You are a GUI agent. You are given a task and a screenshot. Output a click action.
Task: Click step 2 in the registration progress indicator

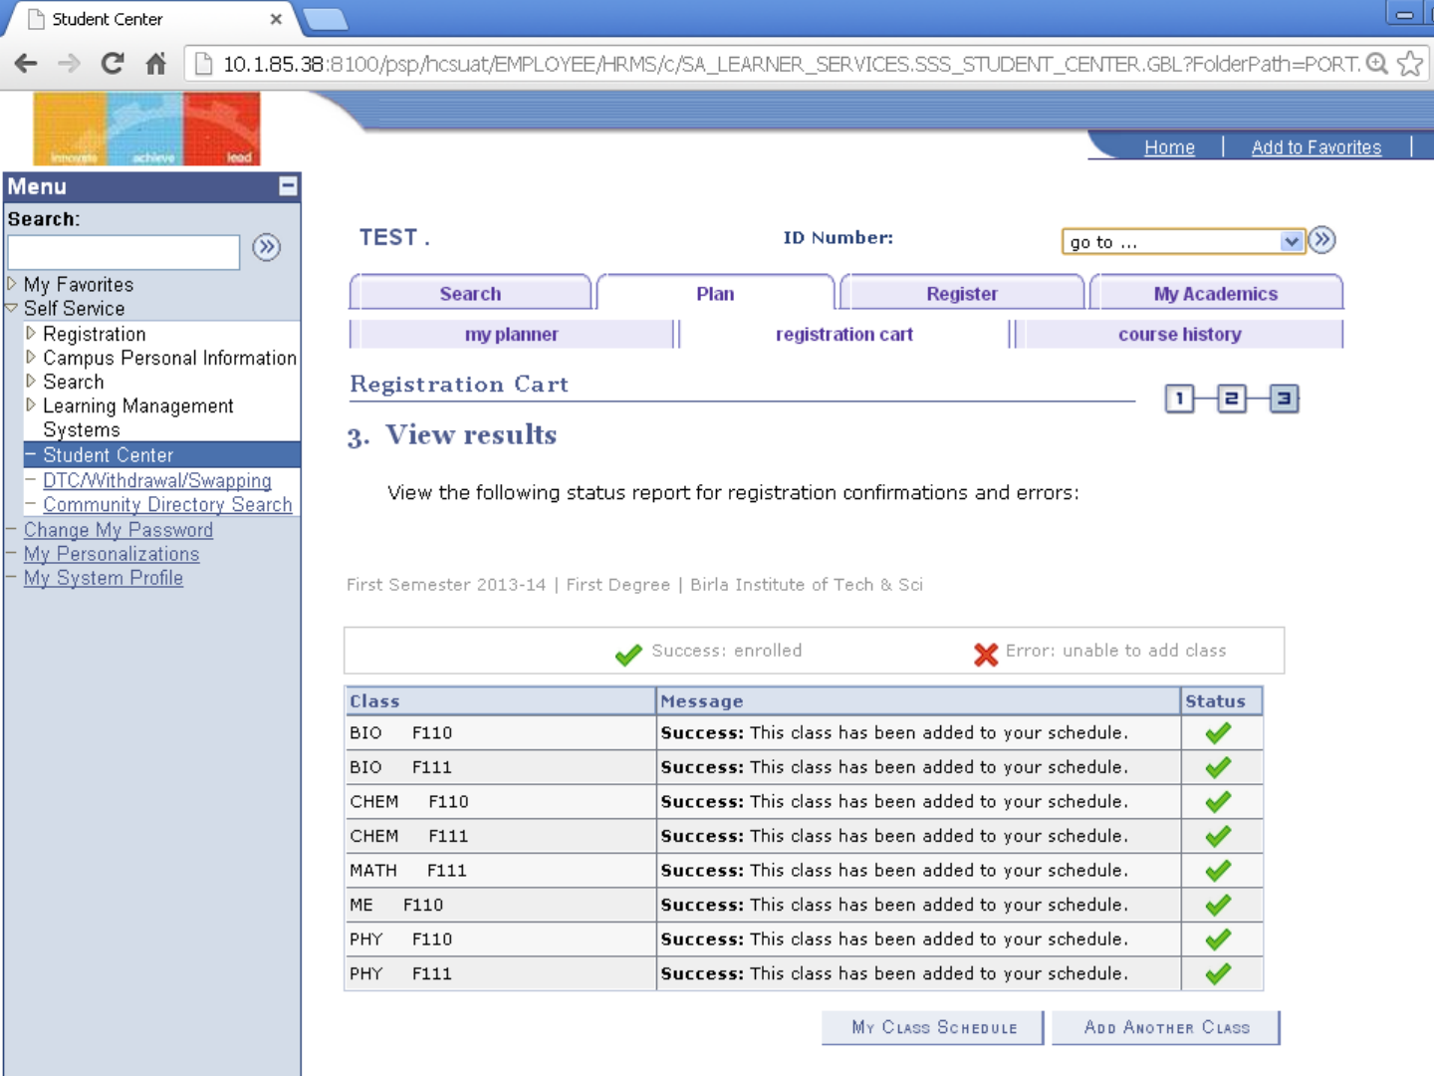click(1232, 399)
